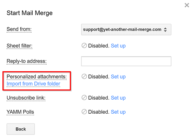Focus the Reply-to address input field

pos(126,61)
